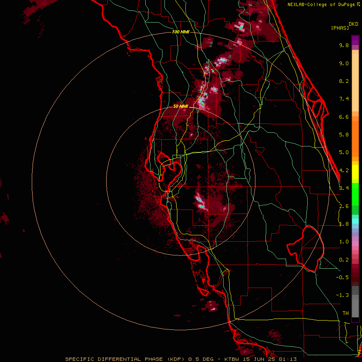Select the 9.8 value on the color scale
This screenshot has height=362, width=362.
pos(344,45)
